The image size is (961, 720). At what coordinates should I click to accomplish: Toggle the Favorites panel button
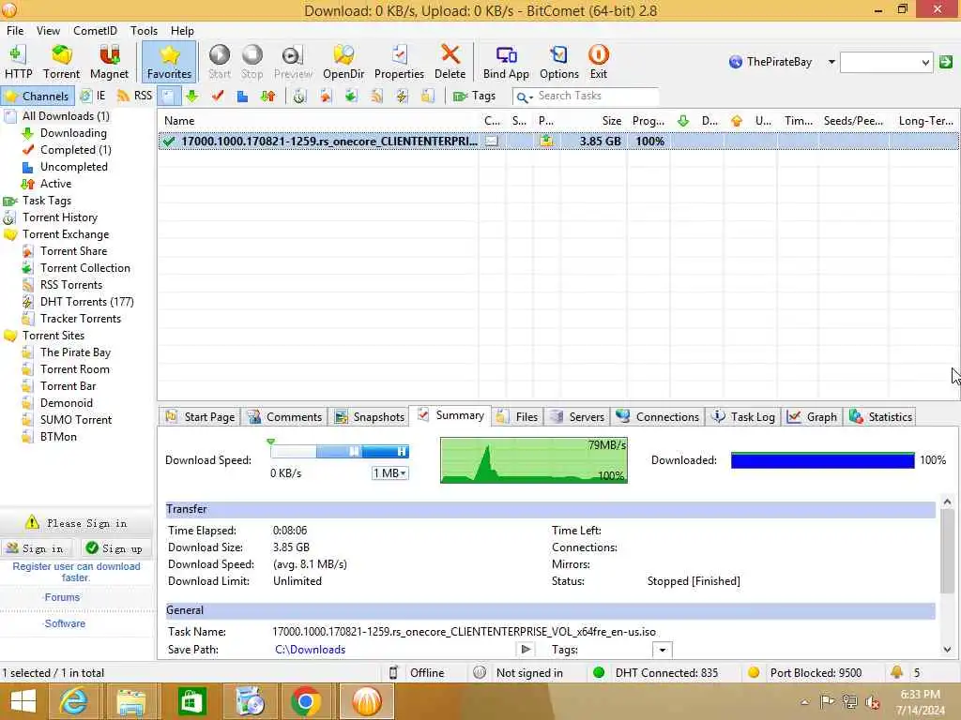point(169,62)
